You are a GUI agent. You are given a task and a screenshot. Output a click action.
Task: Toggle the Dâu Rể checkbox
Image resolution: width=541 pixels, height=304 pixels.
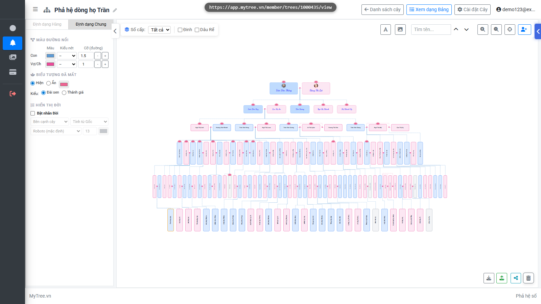(197, 30)
